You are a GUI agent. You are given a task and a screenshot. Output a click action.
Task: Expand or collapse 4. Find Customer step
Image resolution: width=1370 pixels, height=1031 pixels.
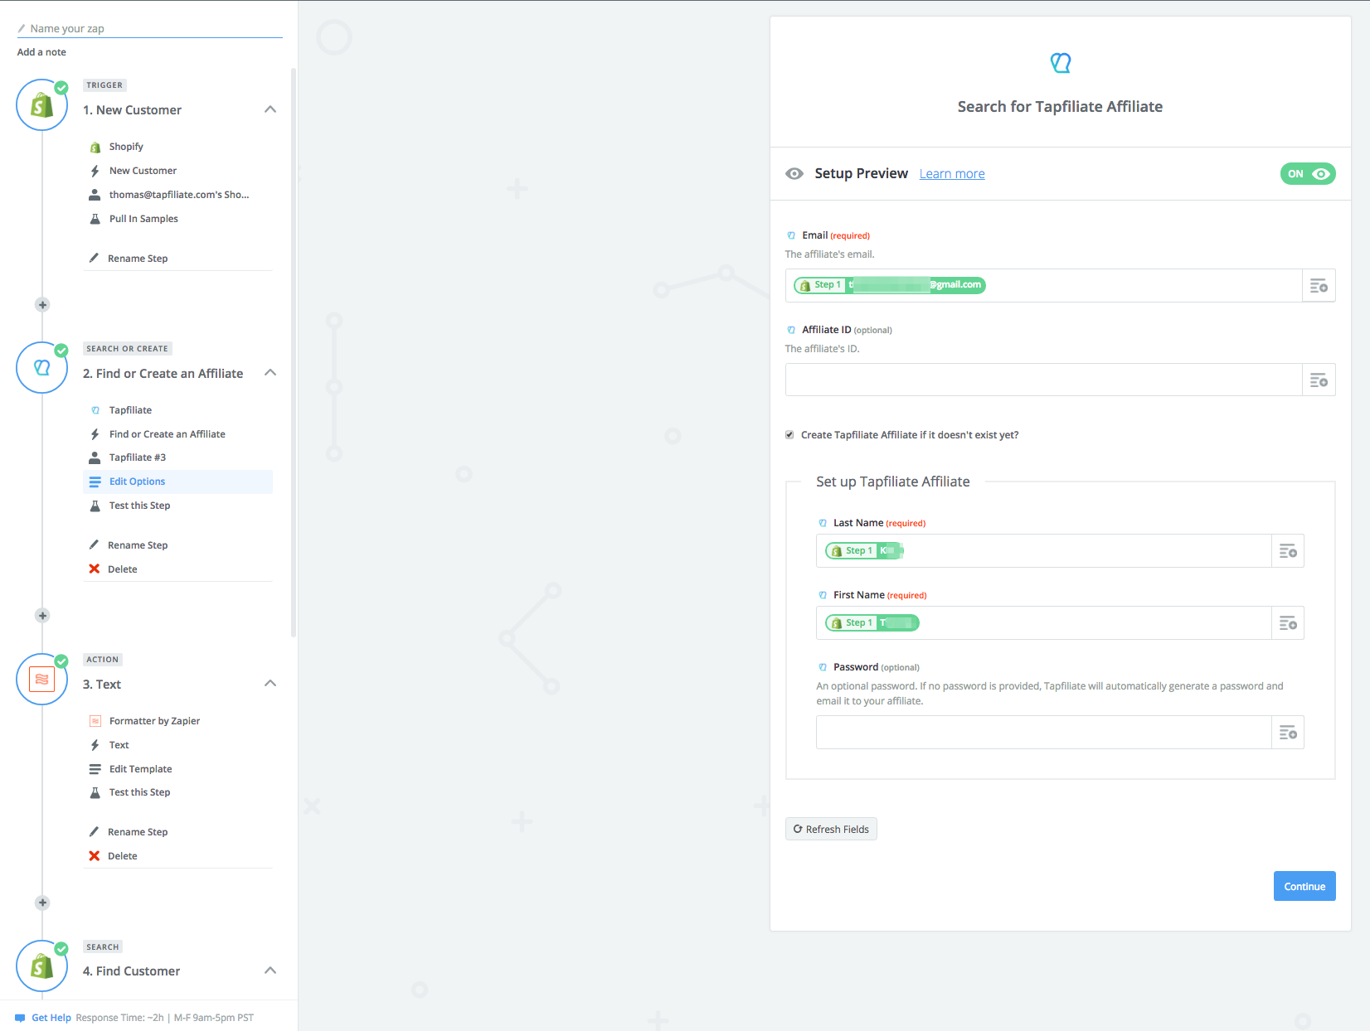(270, 970)
